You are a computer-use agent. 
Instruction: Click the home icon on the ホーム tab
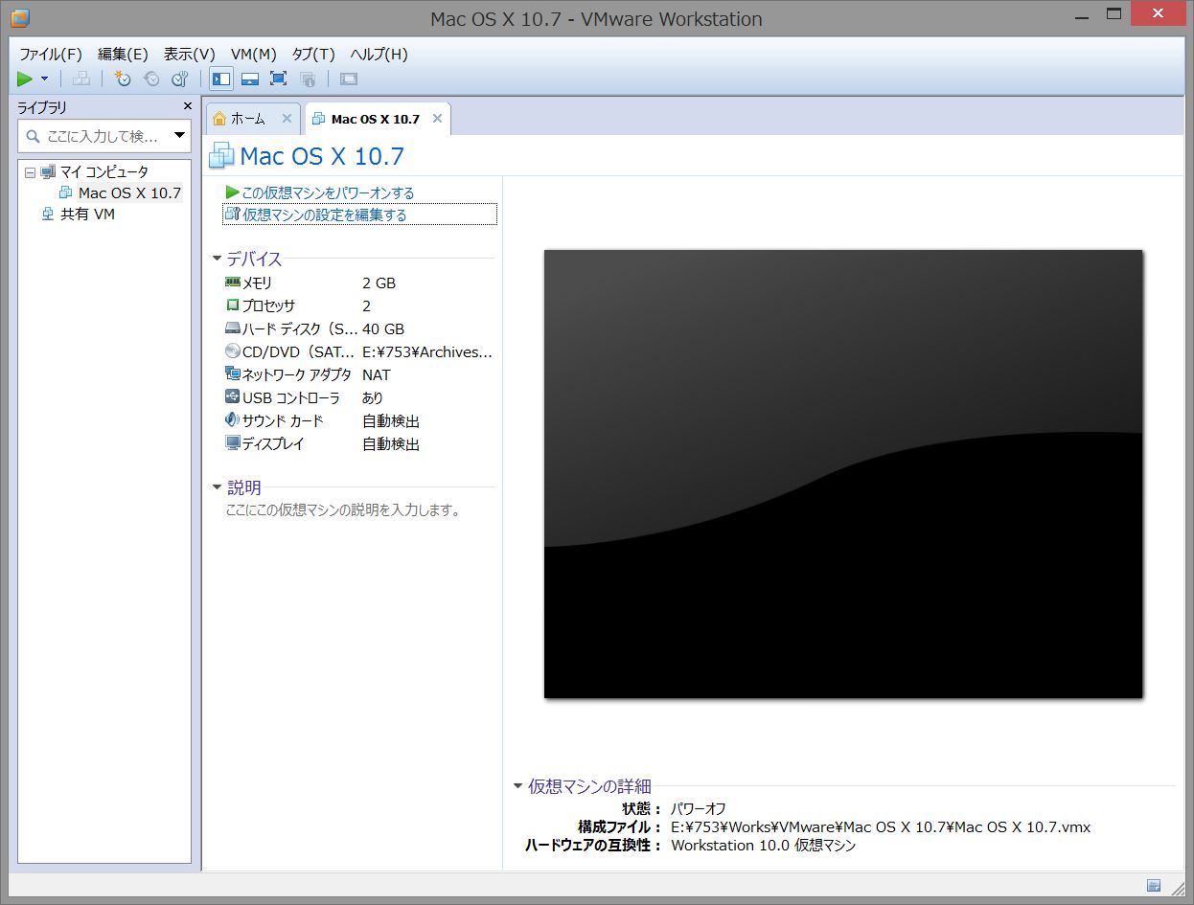(x=220, y=119)
